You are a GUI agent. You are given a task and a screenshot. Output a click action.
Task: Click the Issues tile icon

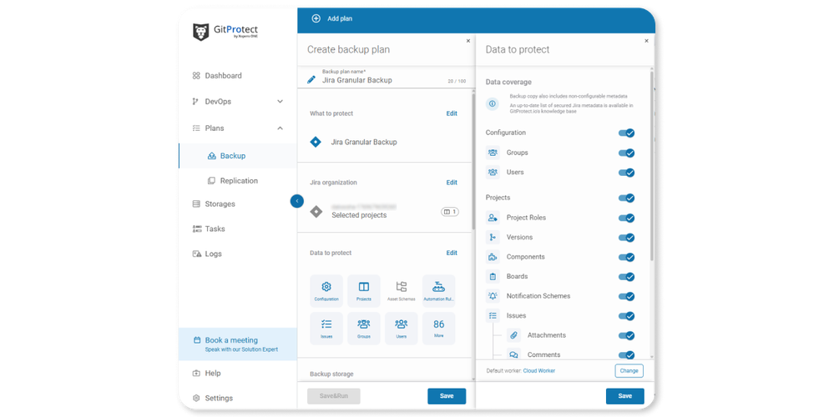326,324
